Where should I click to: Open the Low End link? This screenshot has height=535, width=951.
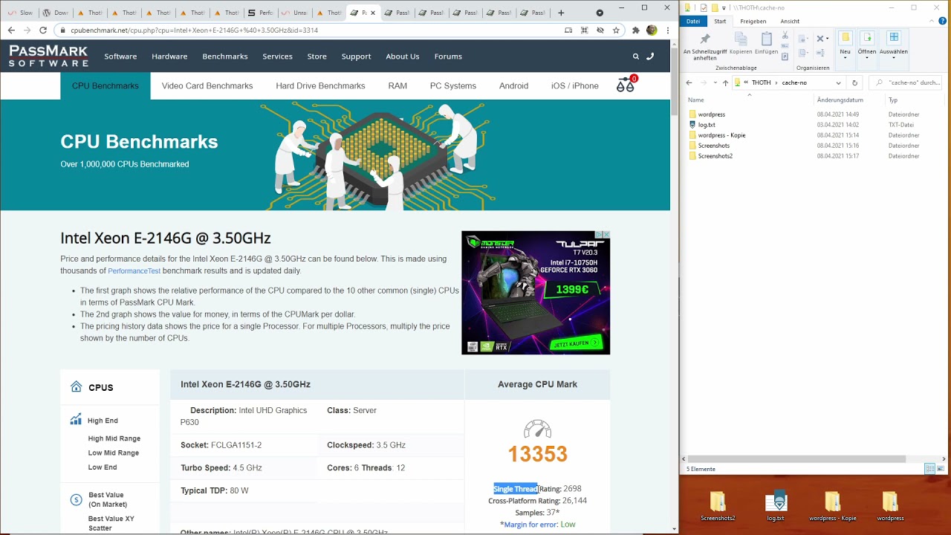(x=103, y=467)
